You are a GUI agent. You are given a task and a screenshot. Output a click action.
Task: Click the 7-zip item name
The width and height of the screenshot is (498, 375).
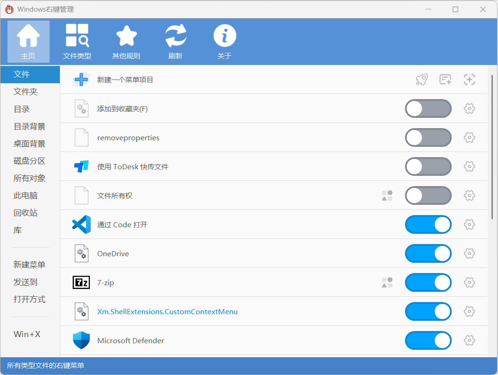(x=105, y=282)
